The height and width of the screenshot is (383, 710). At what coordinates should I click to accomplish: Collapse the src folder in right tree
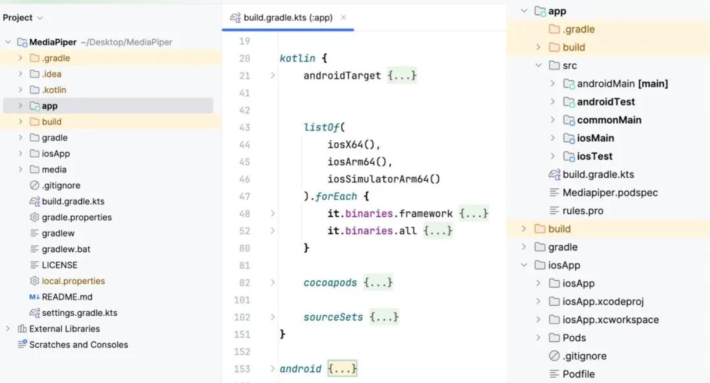(538, 65)
